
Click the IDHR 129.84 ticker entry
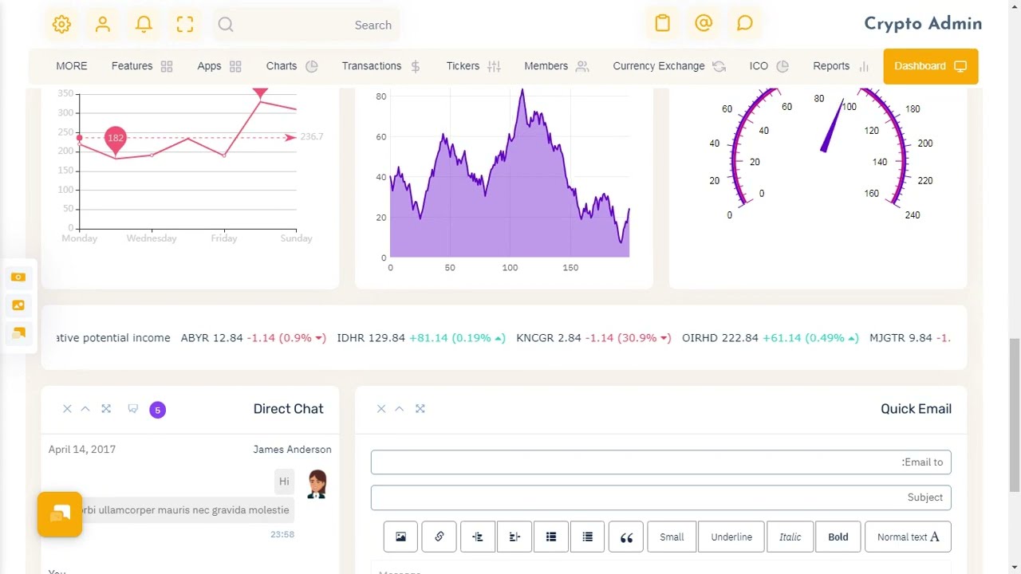421,338
